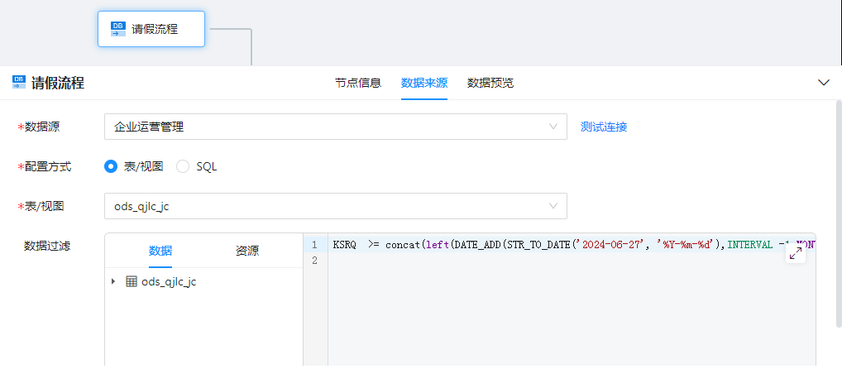842x369 pixels.
Task: Select the ods_qjlc_jc table name in the tree
Action: click(169, 281)
